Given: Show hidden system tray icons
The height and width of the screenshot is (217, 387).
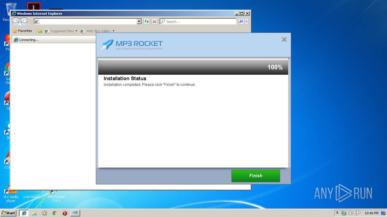Looking at the screenshot, I should click(337, 213).
